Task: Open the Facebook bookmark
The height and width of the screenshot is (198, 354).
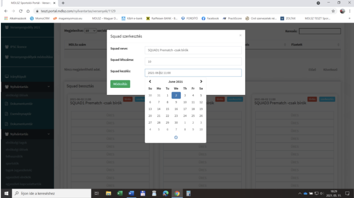Action: coord(210,18)
